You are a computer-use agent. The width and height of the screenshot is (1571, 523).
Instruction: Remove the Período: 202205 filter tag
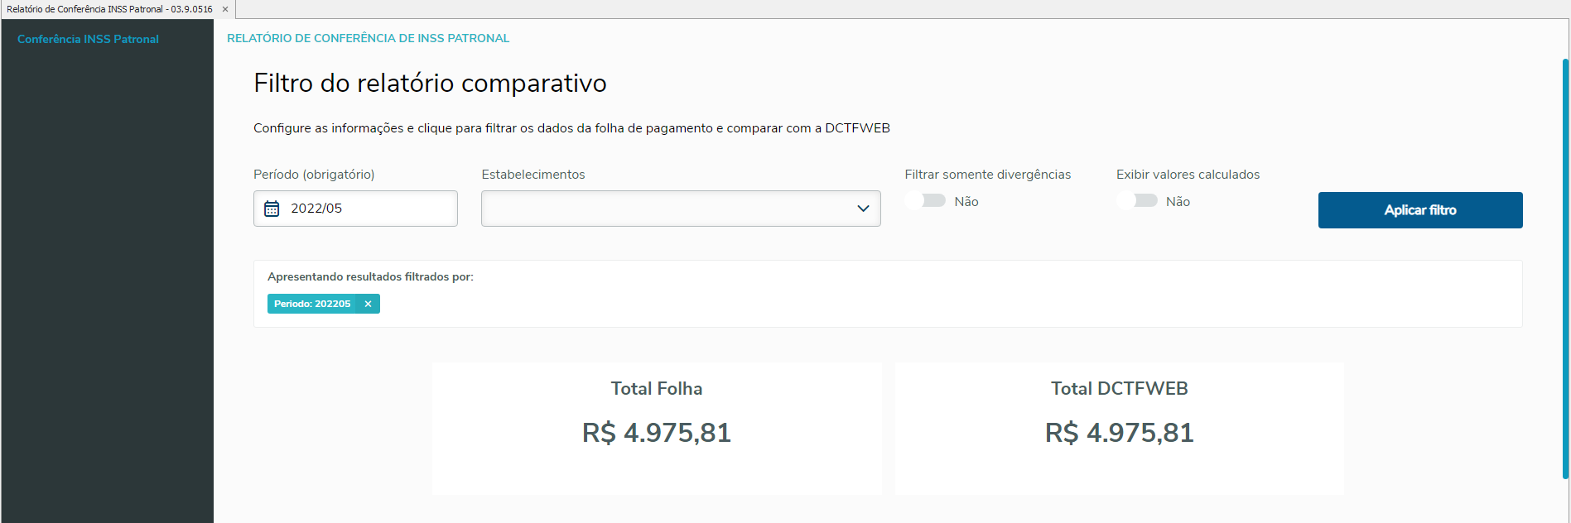pyautogui.click(x=368, y=304)
